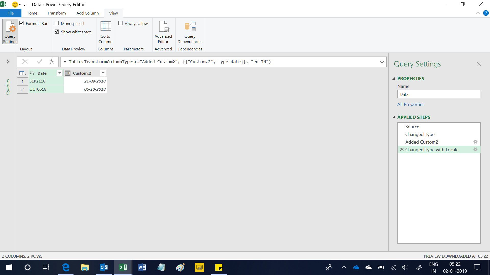Collapse the PROPERTIES section
490x275 pixels.
point(394,79)
